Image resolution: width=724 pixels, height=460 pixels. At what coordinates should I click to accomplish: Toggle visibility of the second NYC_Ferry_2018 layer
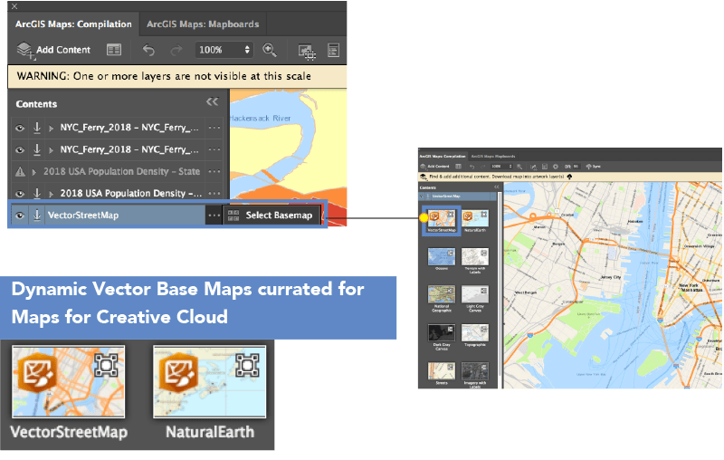coord(19,150)
